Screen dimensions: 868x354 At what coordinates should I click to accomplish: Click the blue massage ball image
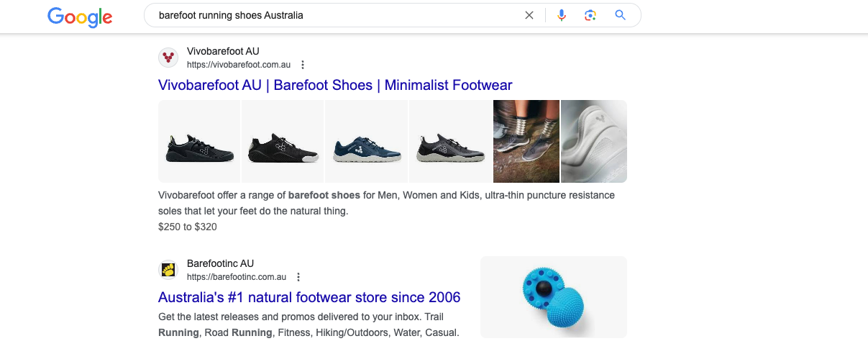click(553, 297)
